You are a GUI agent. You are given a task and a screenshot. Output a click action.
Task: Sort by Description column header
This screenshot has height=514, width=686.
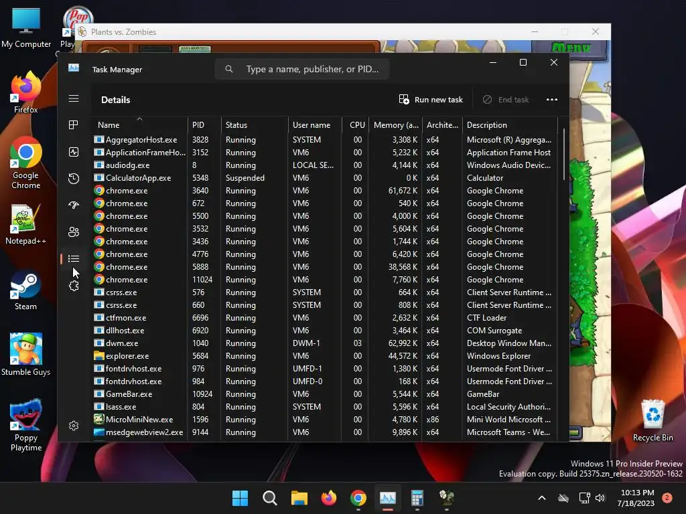tap(510, 125)
